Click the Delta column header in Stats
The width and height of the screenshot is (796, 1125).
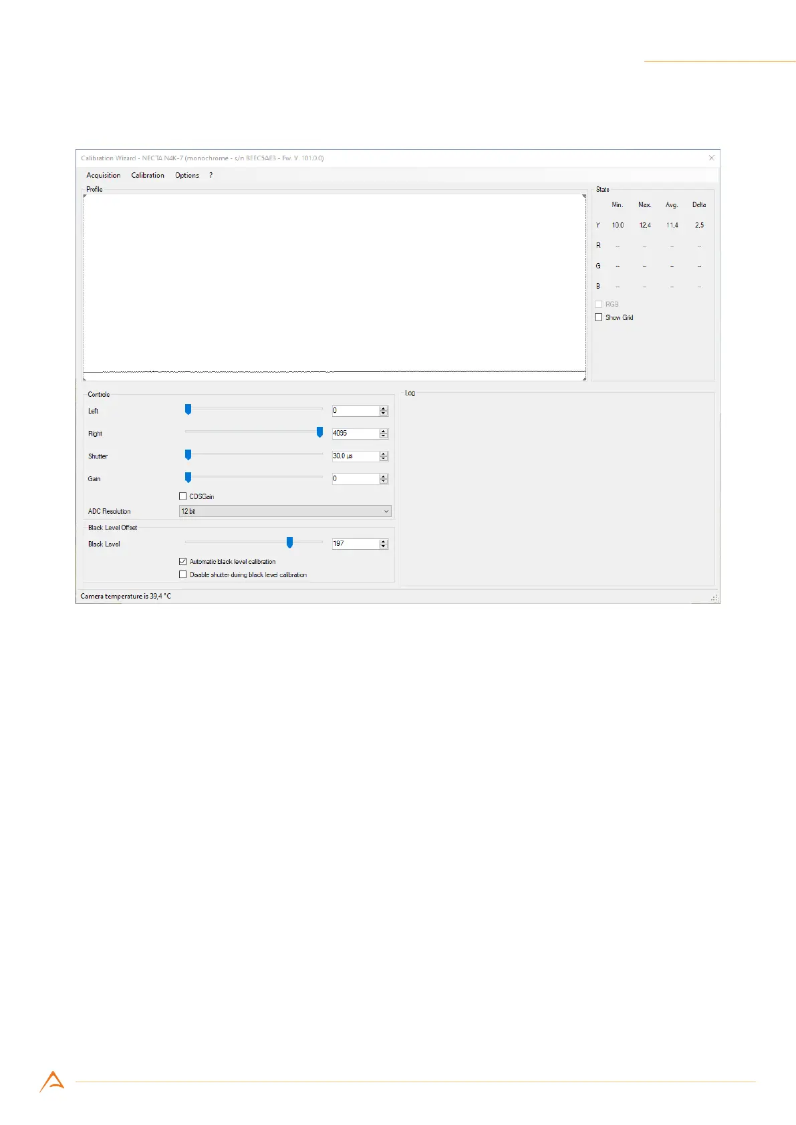click(x=699, y=205)
